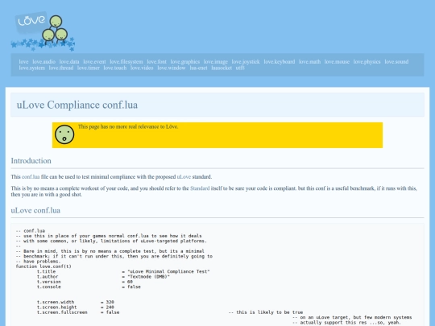Click the surprised face warning icon
Image resolution: width=435 pixels, height=326 pixels.
click(x=64, y=134)
